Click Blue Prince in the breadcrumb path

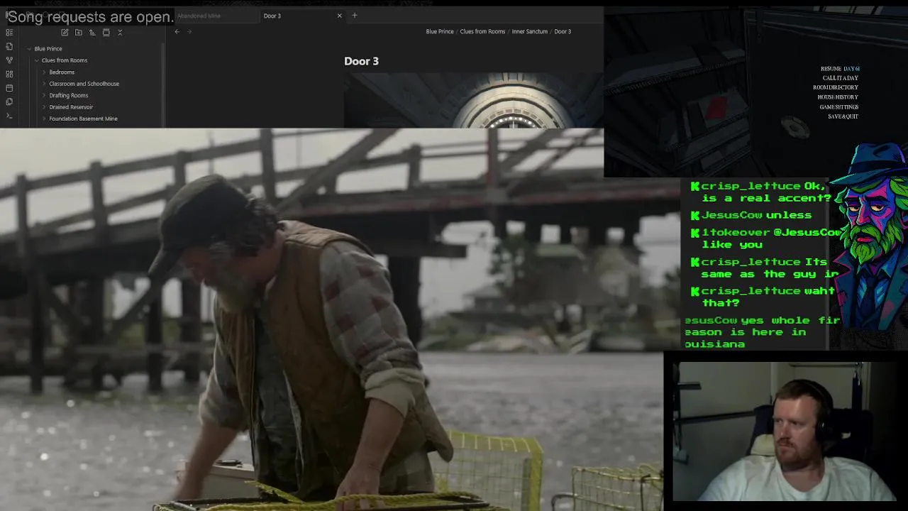pyautogui.click(x=440, y=31)
